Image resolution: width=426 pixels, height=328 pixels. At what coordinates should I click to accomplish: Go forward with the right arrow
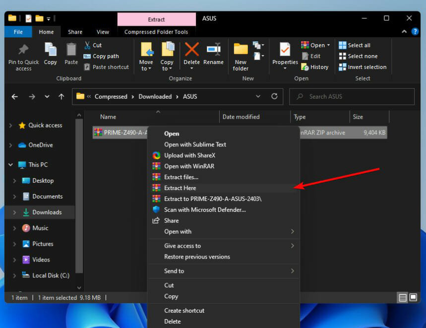coord(32,96)
